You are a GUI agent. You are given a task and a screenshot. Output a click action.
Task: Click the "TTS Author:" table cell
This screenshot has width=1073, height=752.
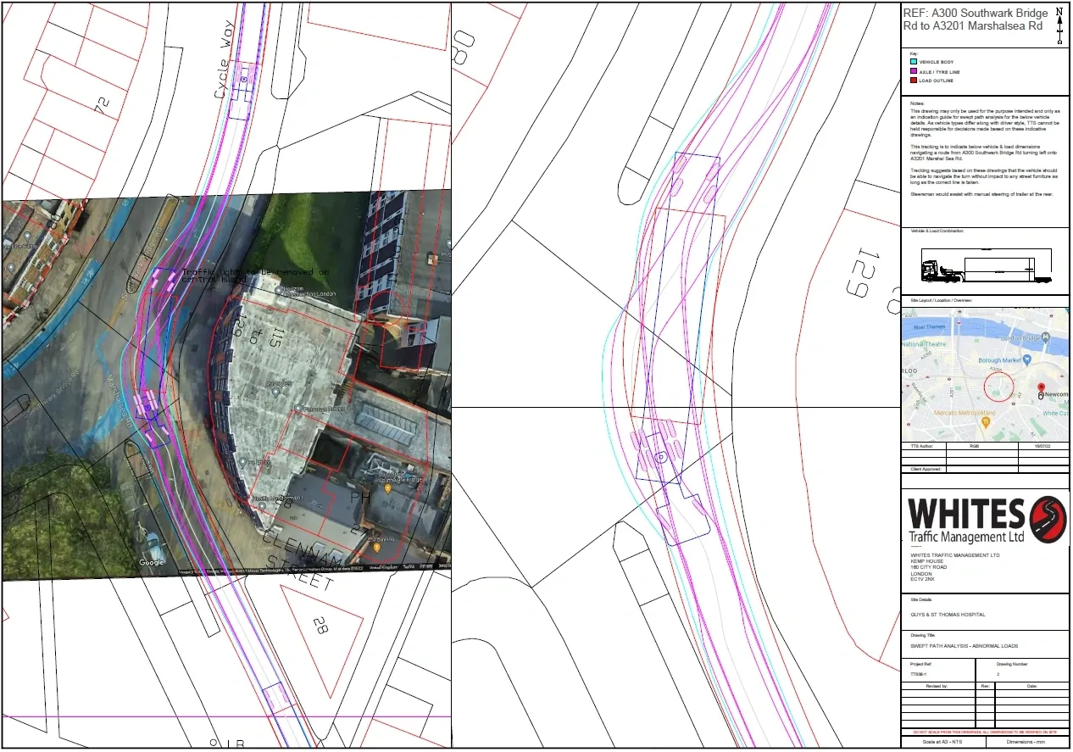click(x=923, y=446)
